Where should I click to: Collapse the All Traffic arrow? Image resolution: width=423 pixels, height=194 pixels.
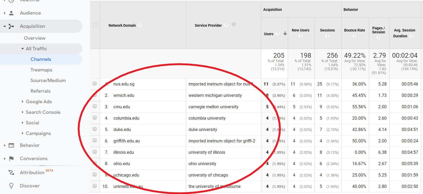23,49
